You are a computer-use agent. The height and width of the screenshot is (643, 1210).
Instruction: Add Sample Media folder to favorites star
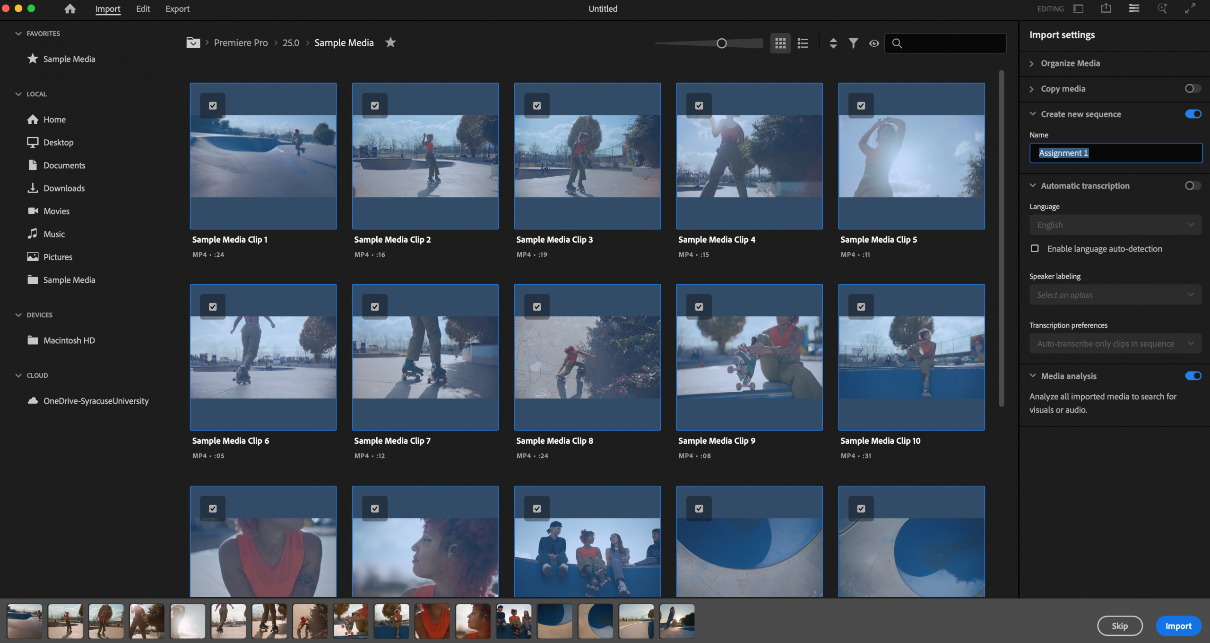390,42
